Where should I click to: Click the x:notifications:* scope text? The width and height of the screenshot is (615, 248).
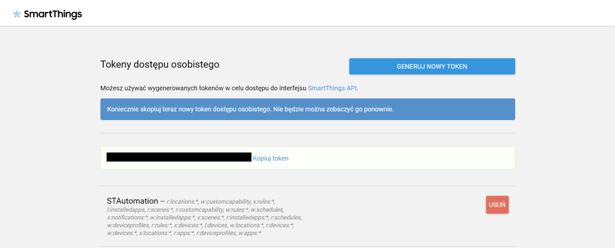(x=127, y=217)
